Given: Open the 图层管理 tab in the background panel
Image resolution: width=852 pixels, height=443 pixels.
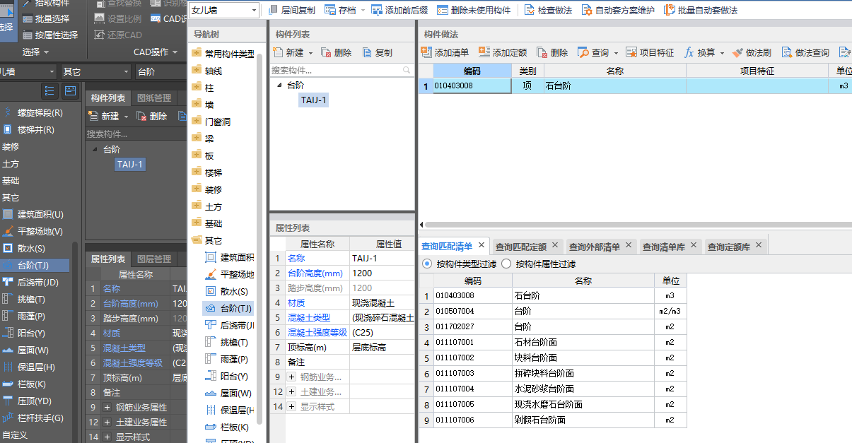Looking at the screenshot, I should tap(154, 259).
